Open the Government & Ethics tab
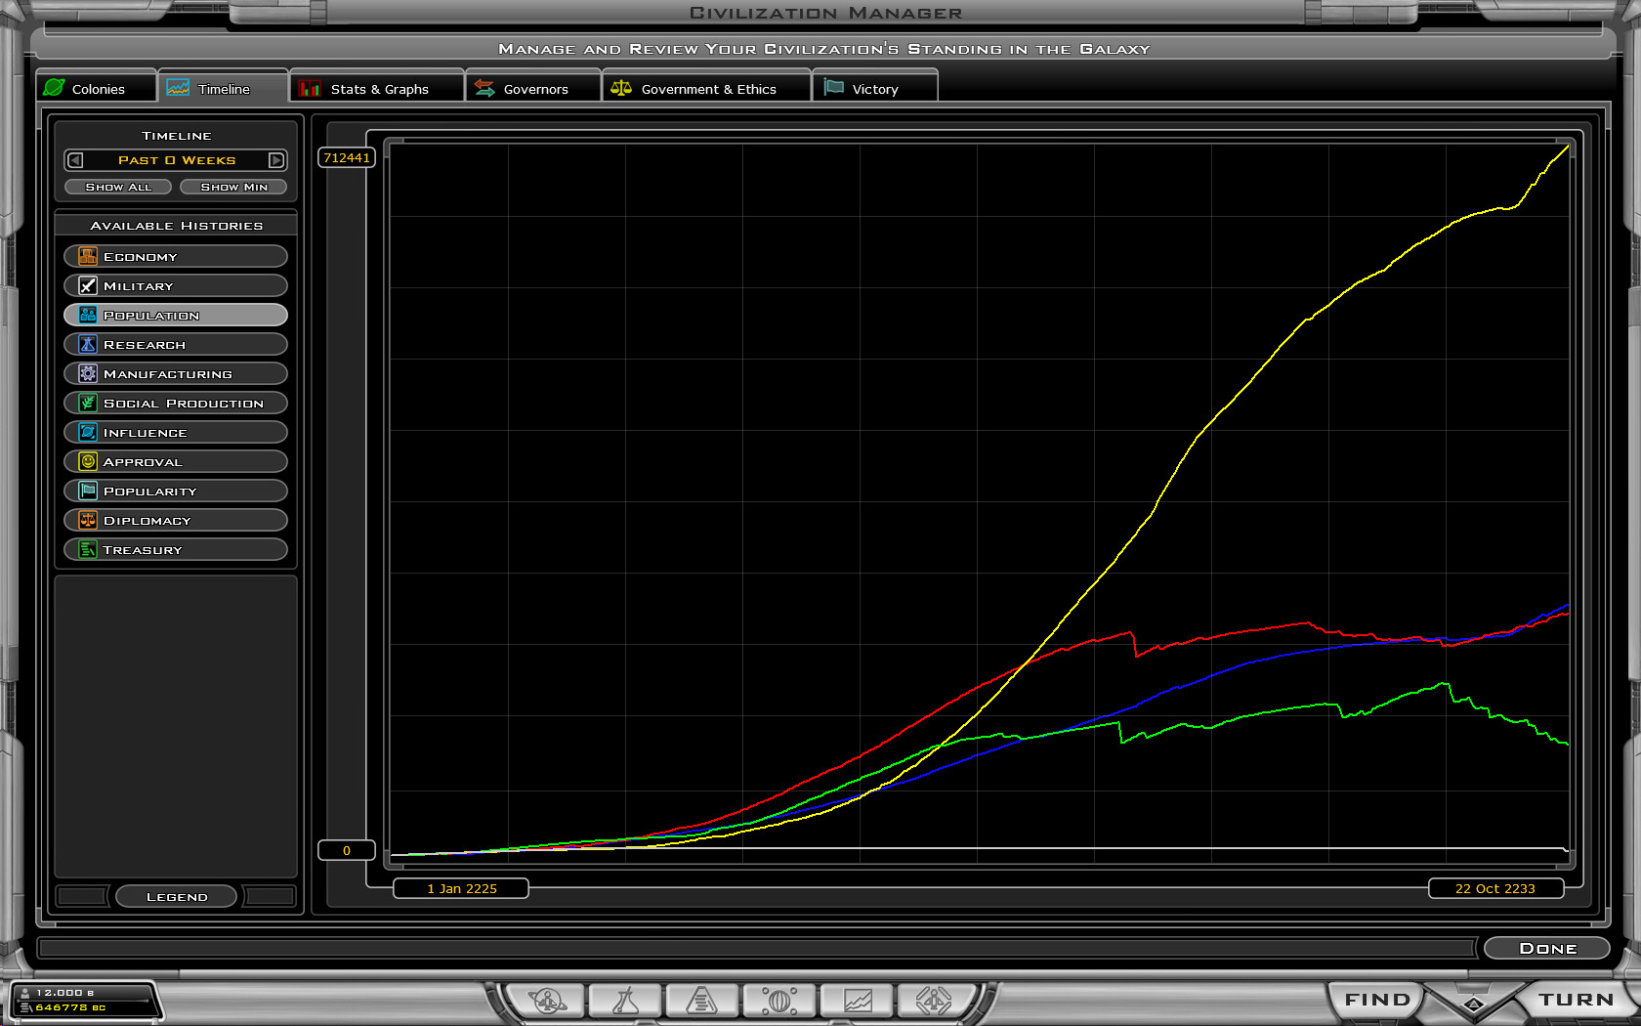The height and width of the screenshot is (1026, 1641). pyautogui.click(x=706, y=89)
